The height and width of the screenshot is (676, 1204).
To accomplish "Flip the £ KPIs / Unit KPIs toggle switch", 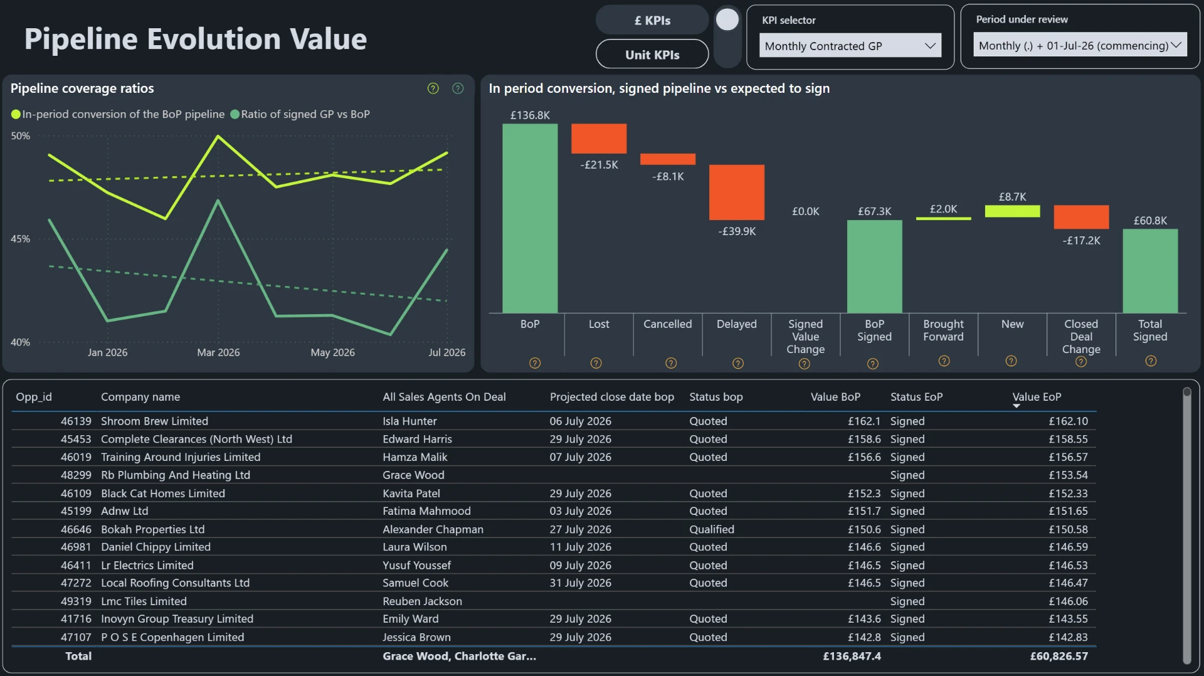I will (x=727, y=36).
